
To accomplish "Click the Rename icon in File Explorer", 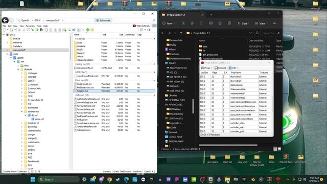I will 211,23.
